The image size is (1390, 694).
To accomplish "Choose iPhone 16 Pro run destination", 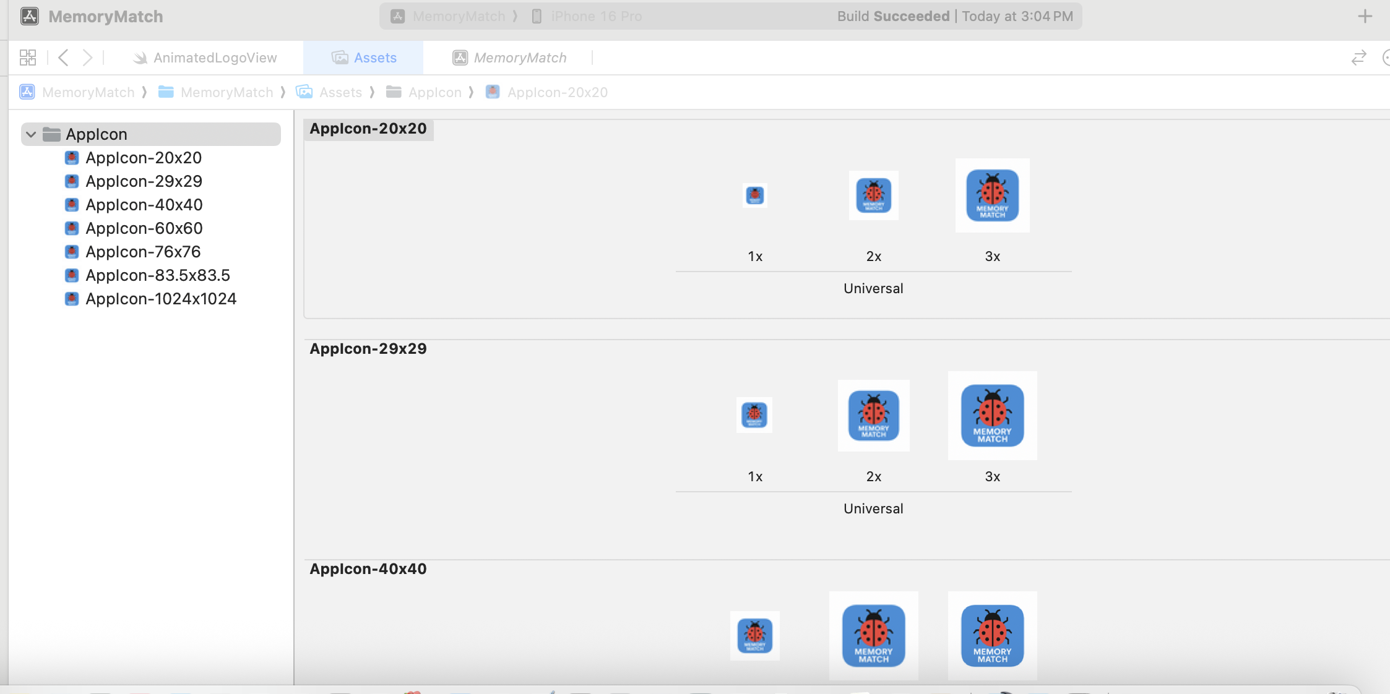I will point(595,17).
